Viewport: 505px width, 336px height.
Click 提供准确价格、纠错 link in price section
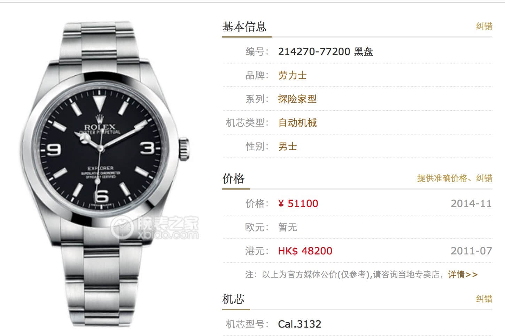454,178
